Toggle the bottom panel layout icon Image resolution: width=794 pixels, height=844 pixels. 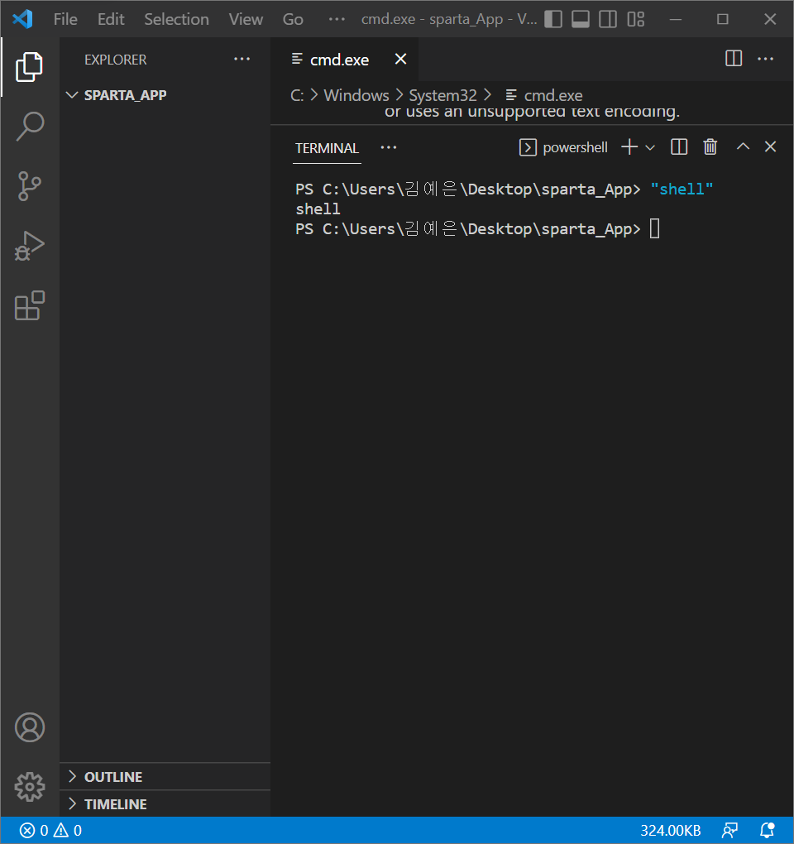pos(581,19)
